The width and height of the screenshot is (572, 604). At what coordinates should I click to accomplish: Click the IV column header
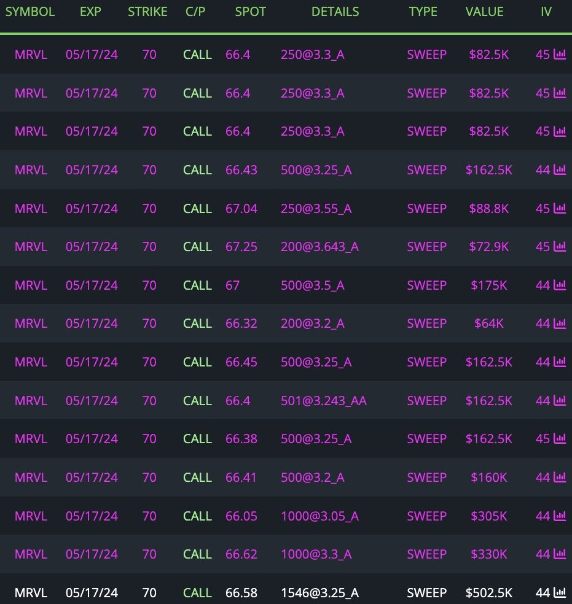coord(546,12)
